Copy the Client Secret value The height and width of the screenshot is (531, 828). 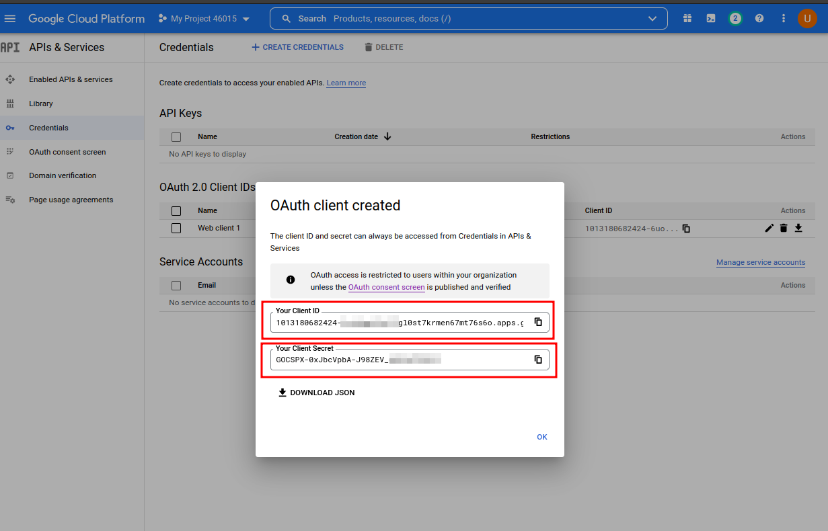tap(538, 360)
